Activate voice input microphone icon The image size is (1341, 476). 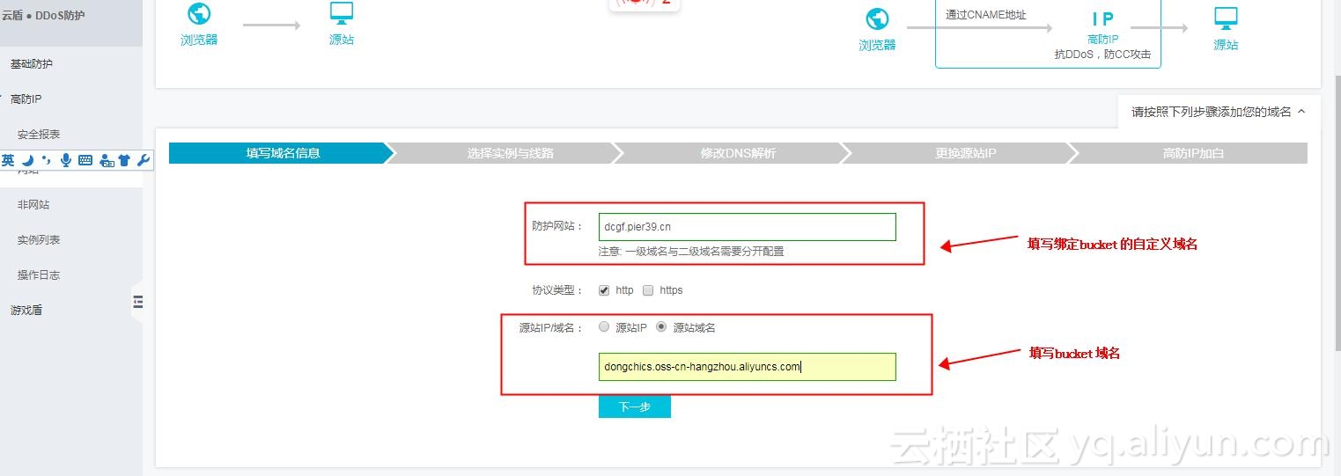(65, 160)
